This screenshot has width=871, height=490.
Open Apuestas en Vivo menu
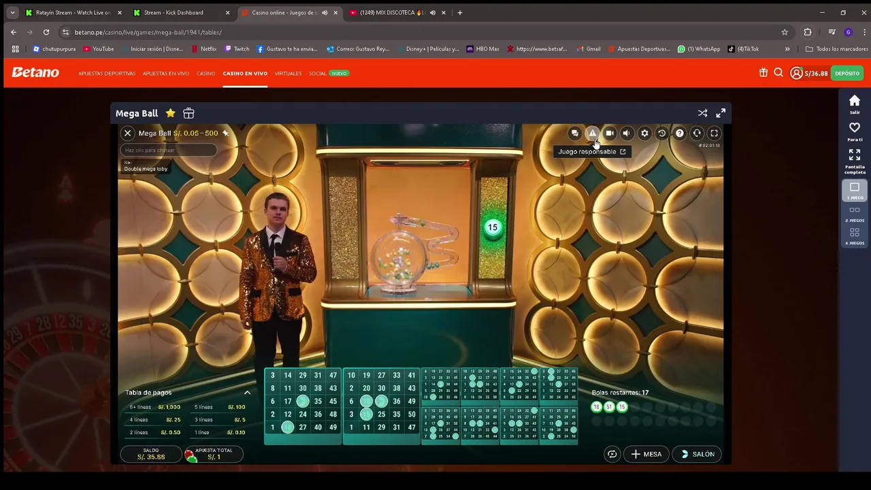pyautogui.click(x=166, y=73)
